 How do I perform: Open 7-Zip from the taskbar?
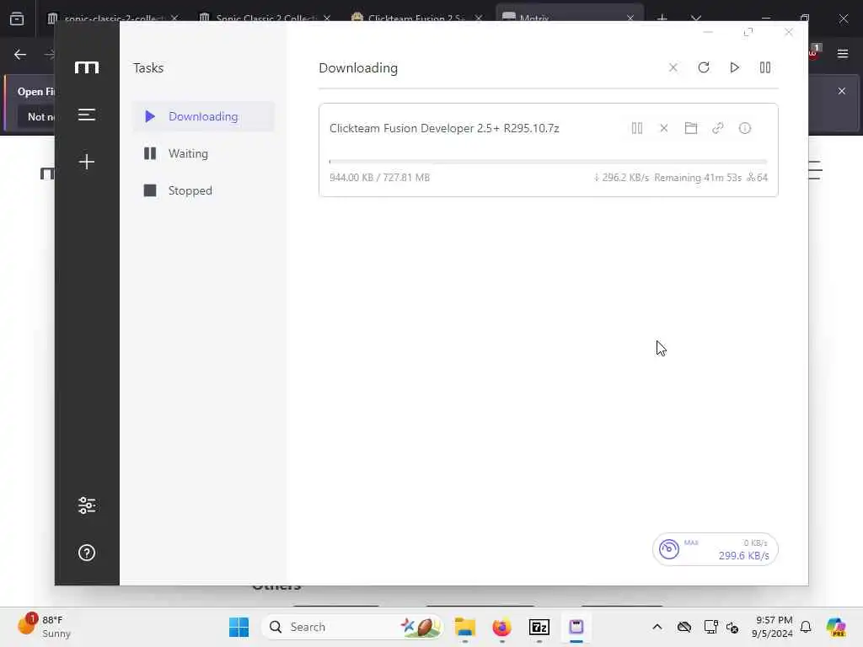point(539,627)
